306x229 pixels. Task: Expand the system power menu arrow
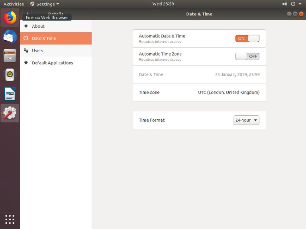(300, 4)
